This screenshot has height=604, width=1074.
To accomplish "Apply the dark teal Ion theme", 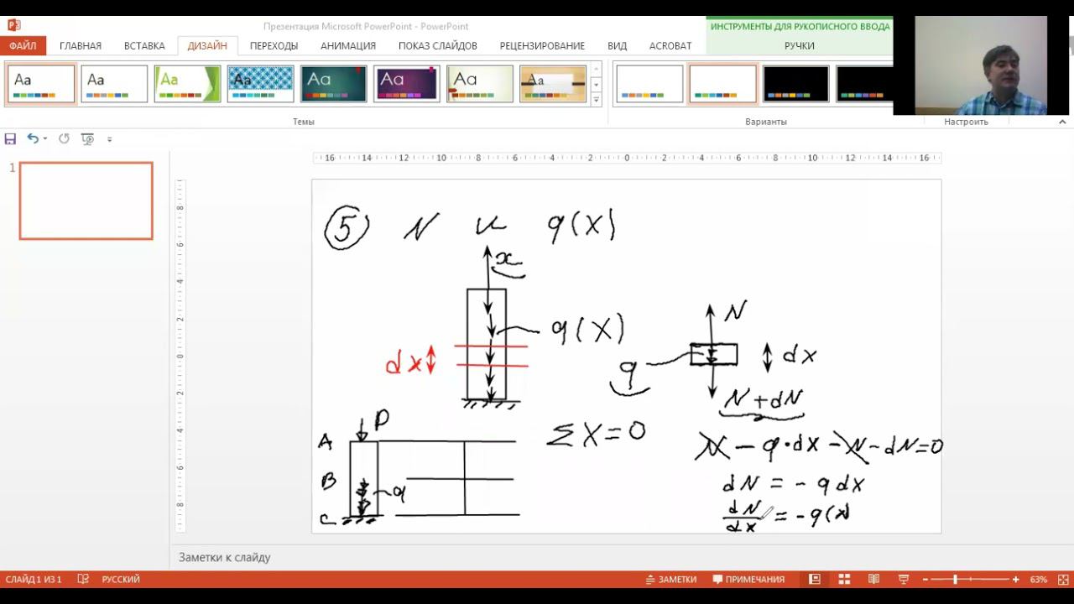I will (334, 84).
